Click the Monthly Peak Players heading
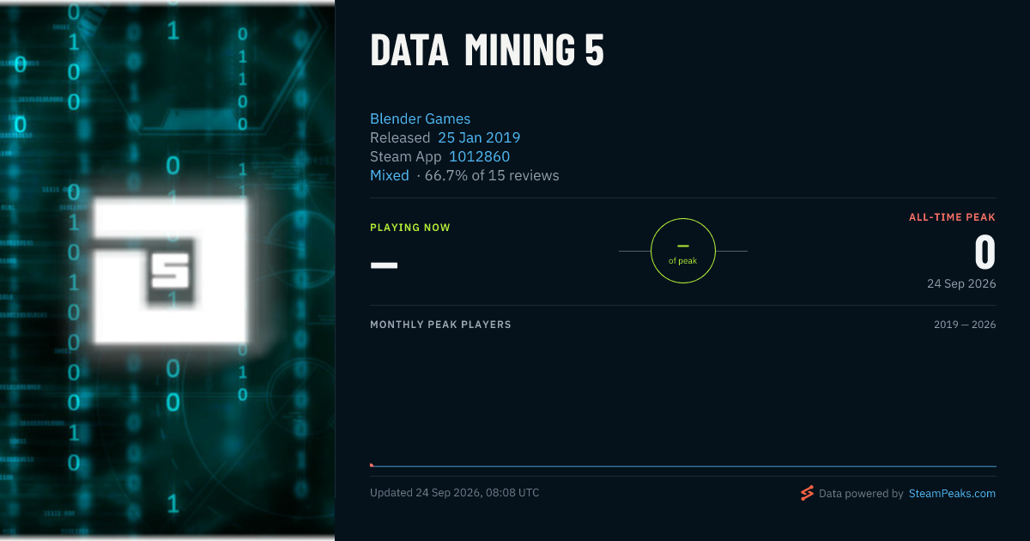Image resolution: width=1030 pixels, height=541 pixels. click(440, 325)
